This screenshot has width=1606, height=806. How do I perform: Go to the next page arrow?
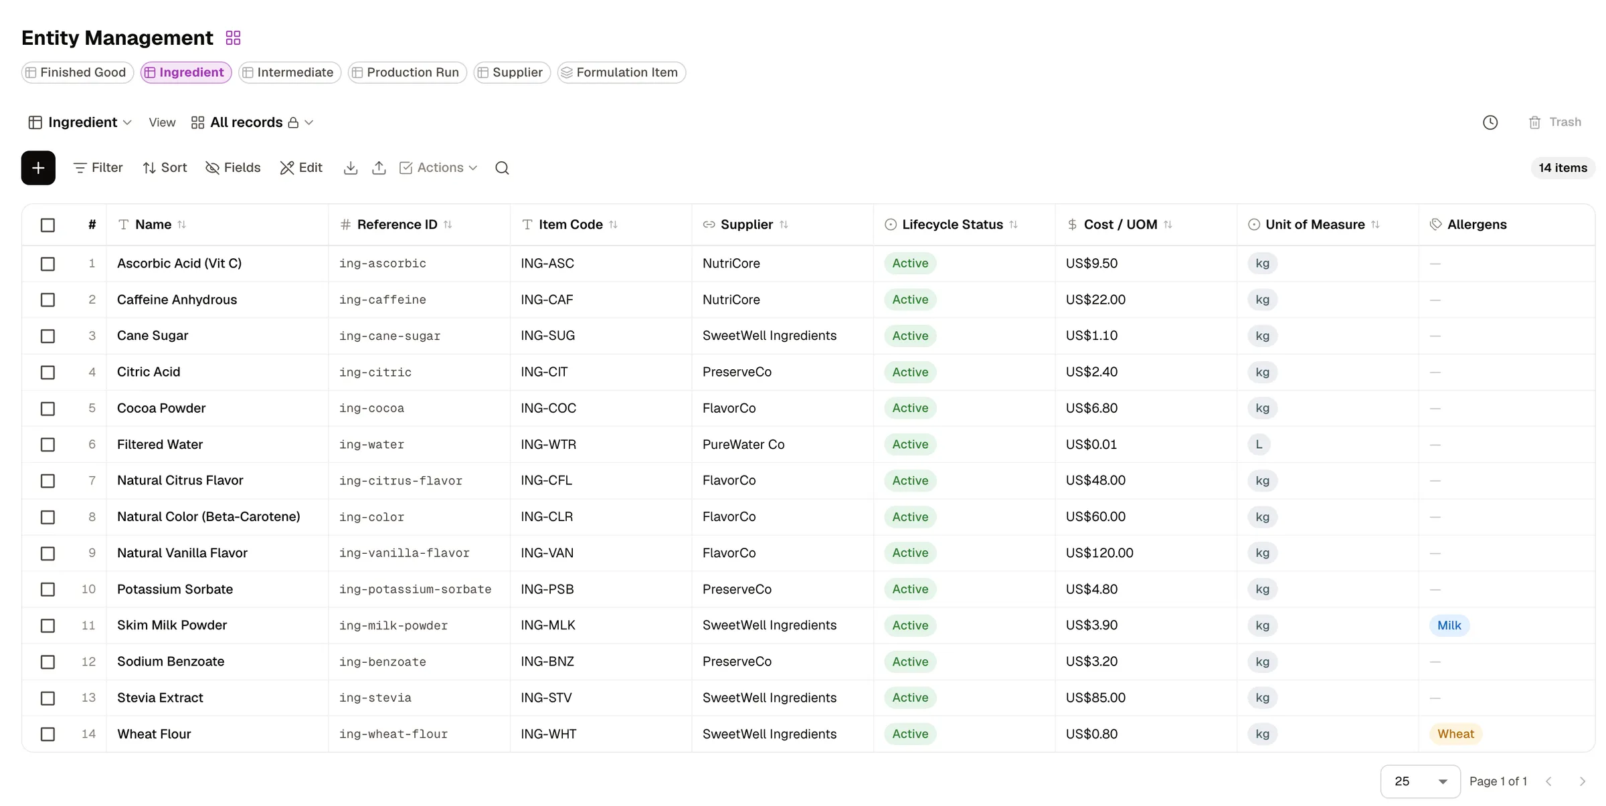pos(1582,781)
